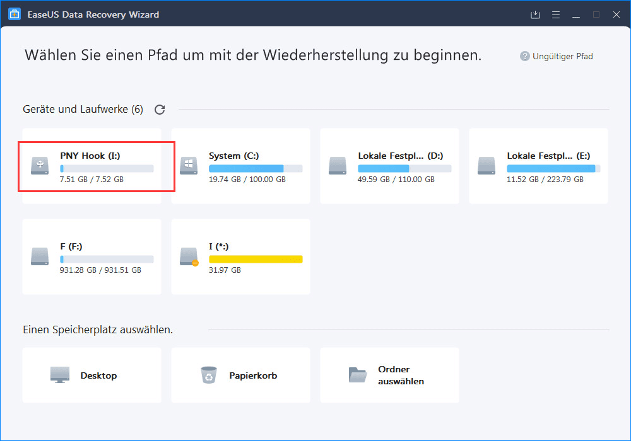
Task: Click the question mark help icon
Action: 524,56
